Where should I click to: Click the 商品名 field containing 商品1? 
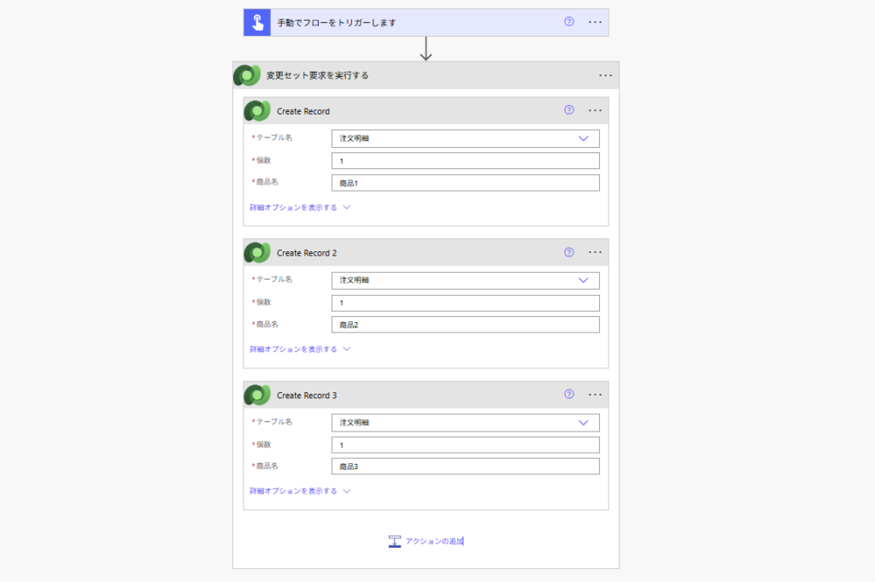[x=465, y=183]
